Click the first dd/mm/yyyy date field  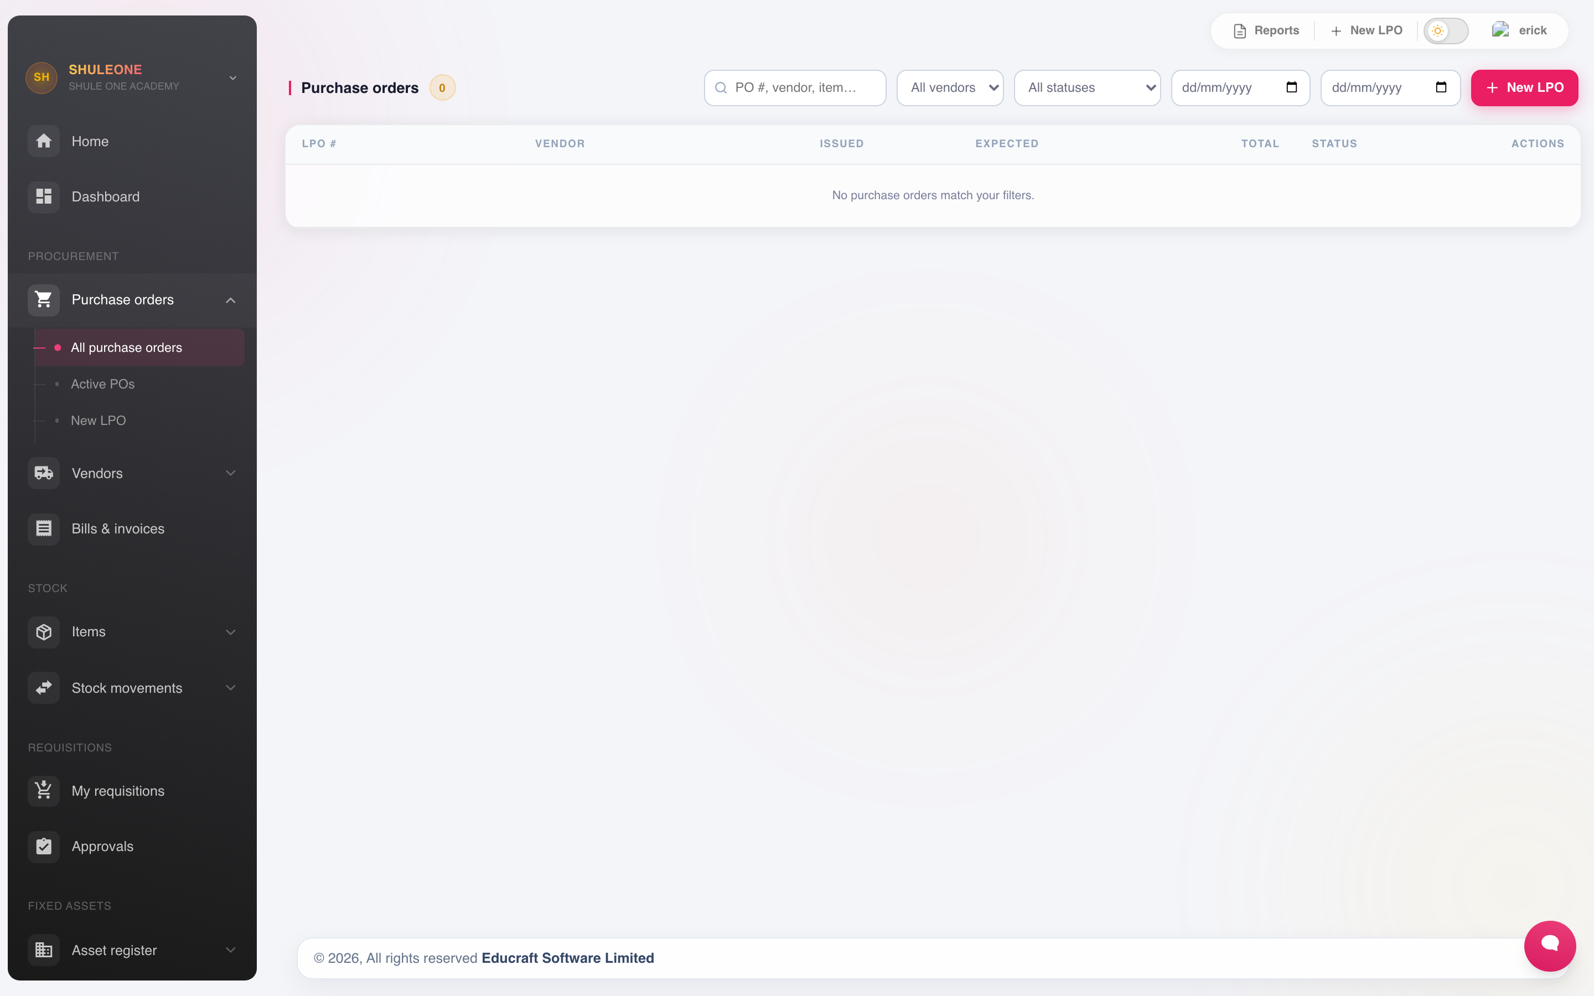point(1240,87)
